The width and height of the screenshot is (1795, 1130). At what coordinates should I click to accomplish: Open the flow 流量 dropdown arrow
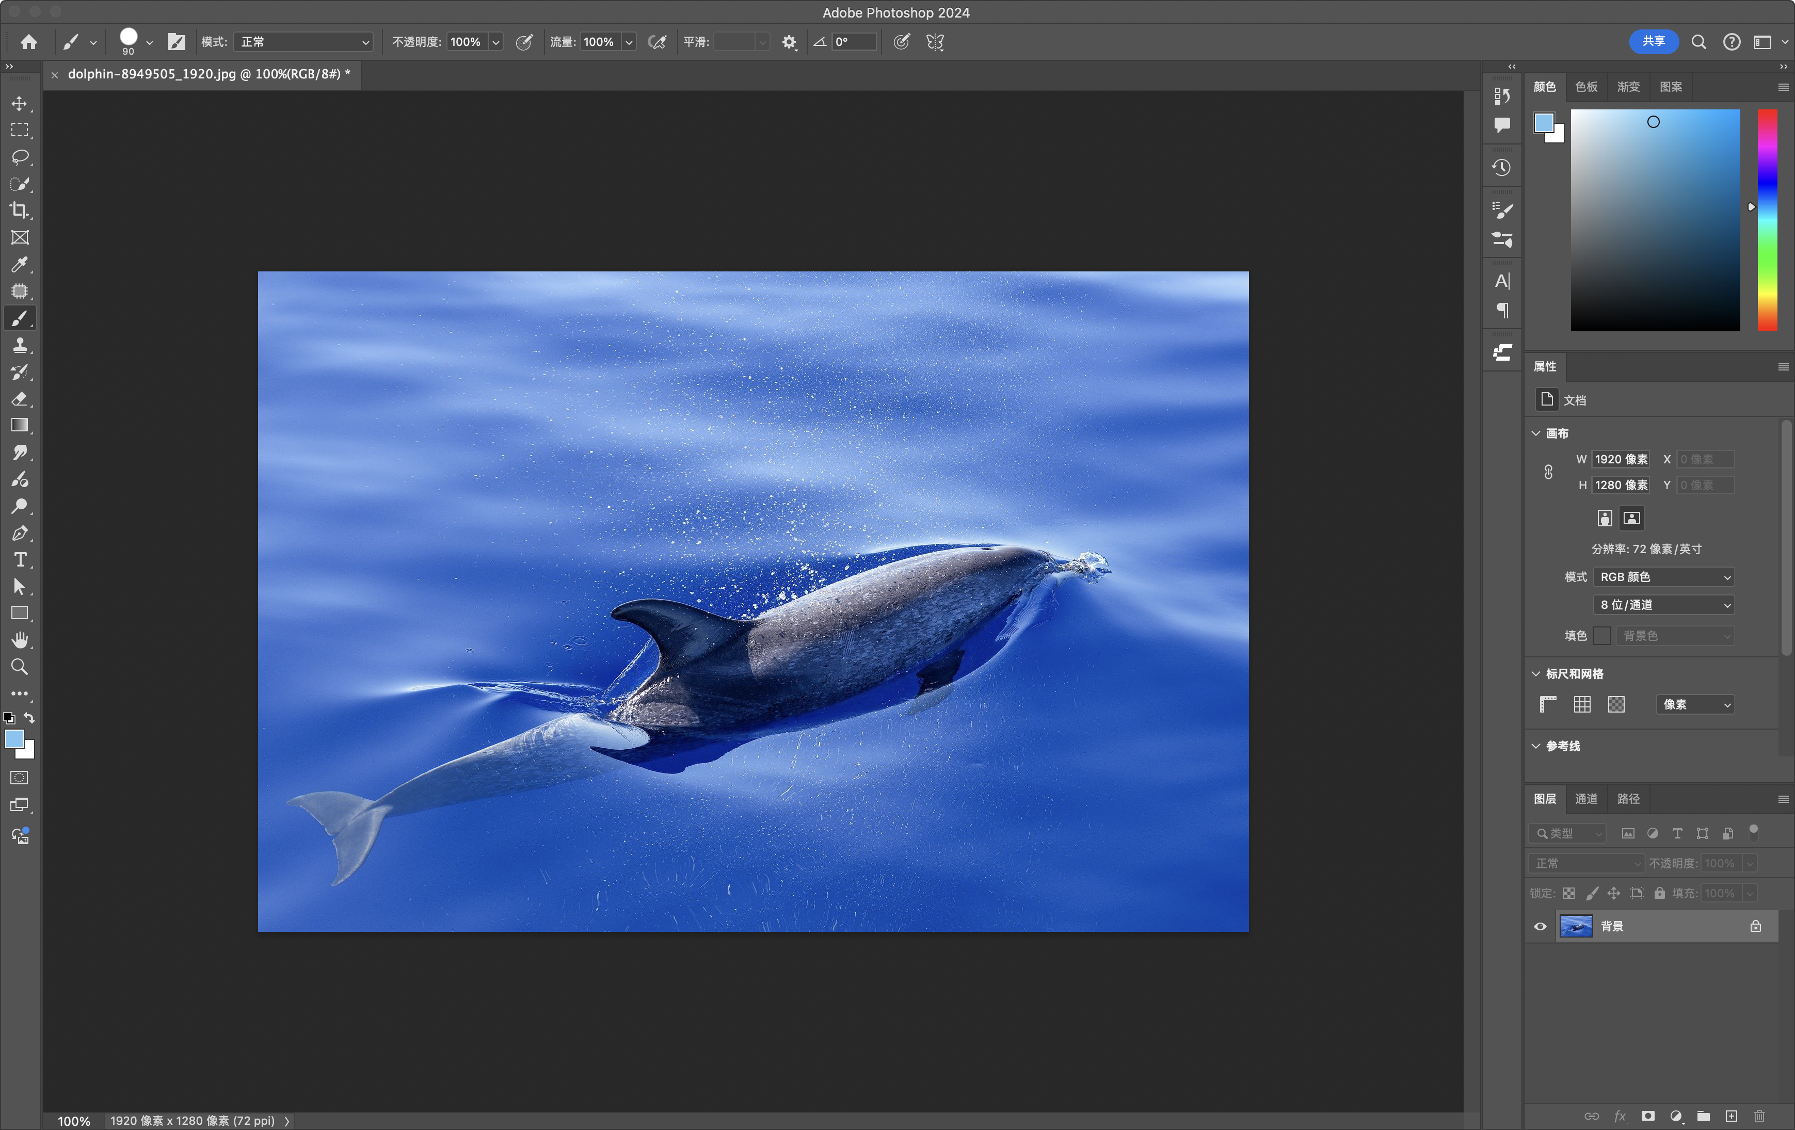tap(629, 42)
